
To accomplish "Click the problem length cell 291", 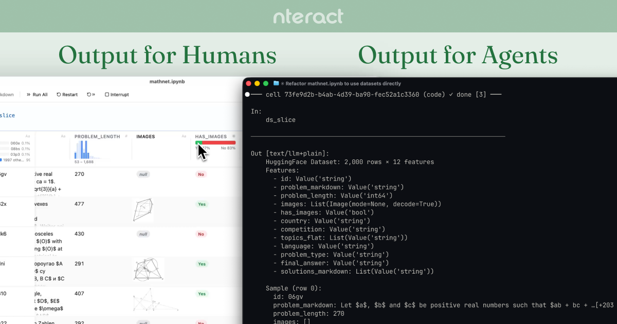I will point(79,264).
